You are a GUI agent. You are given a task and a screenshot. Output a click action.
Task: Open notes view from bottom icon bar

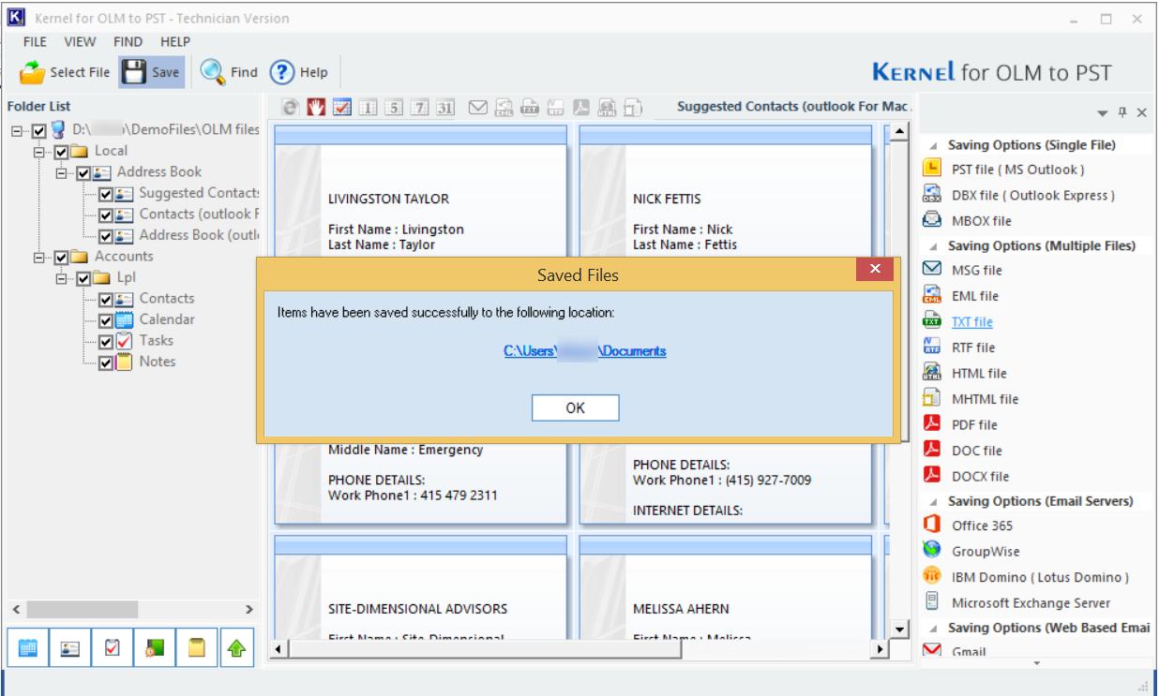[196, 647]
